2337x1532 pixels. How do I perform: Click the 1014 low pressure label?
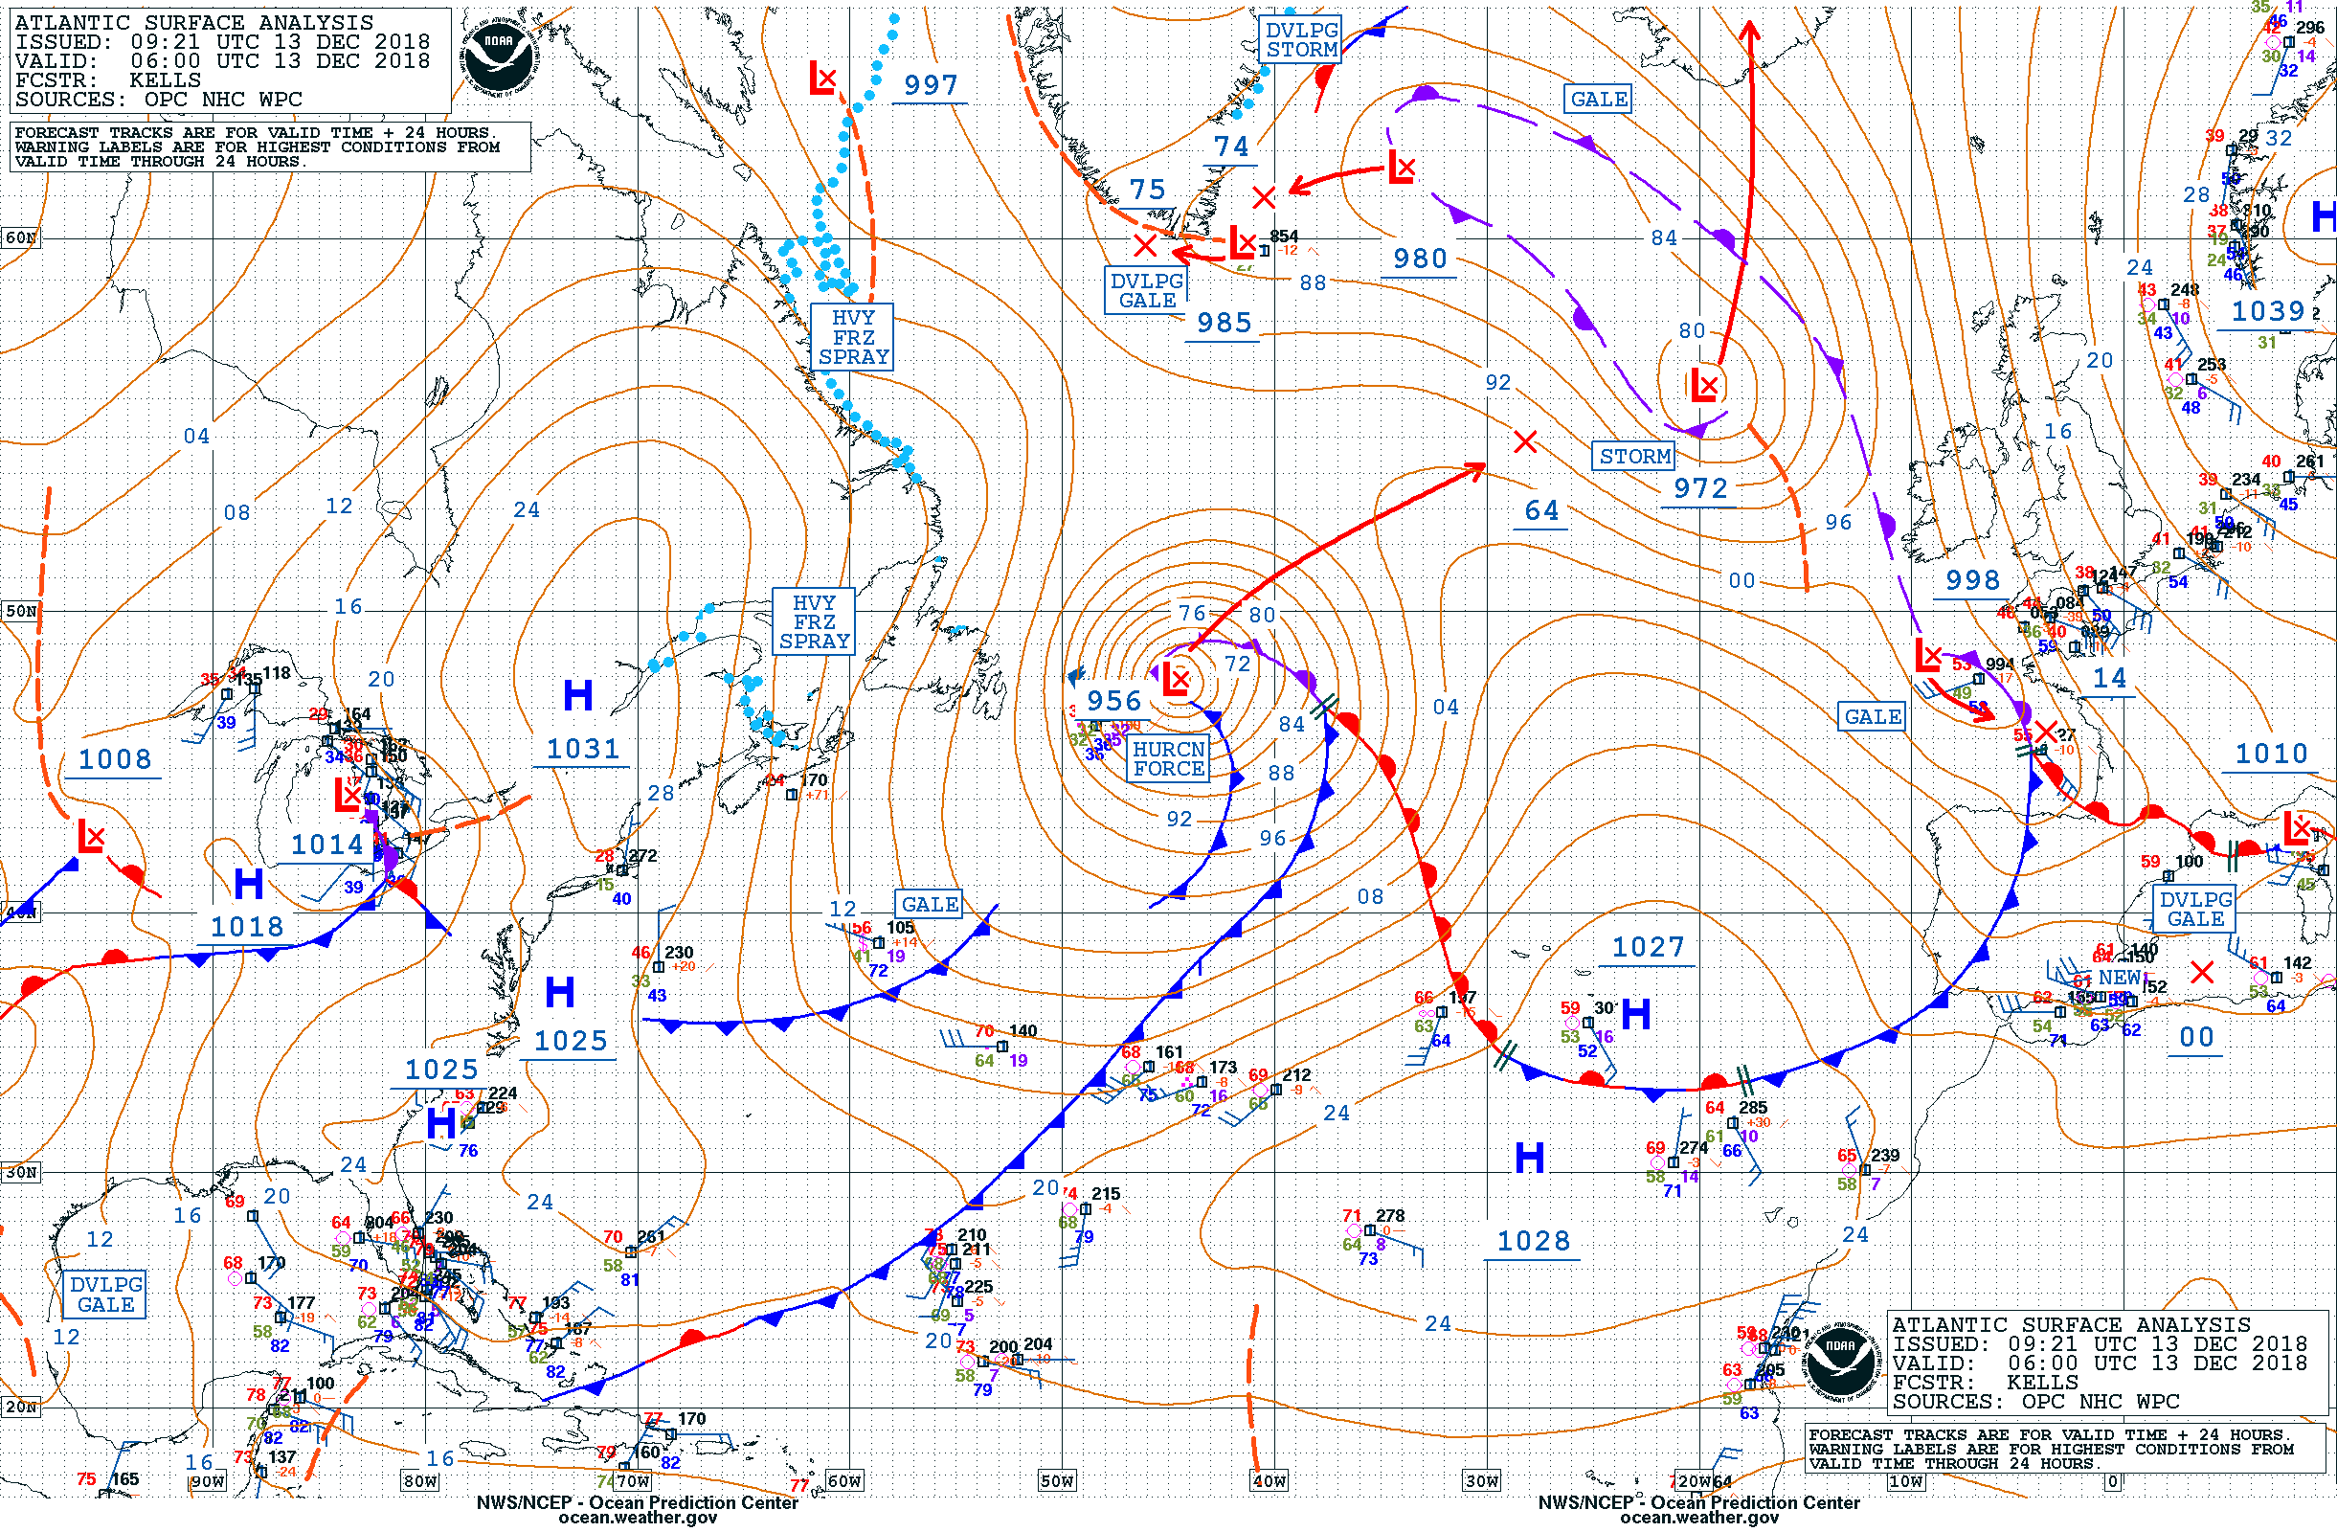click(328, 845)
